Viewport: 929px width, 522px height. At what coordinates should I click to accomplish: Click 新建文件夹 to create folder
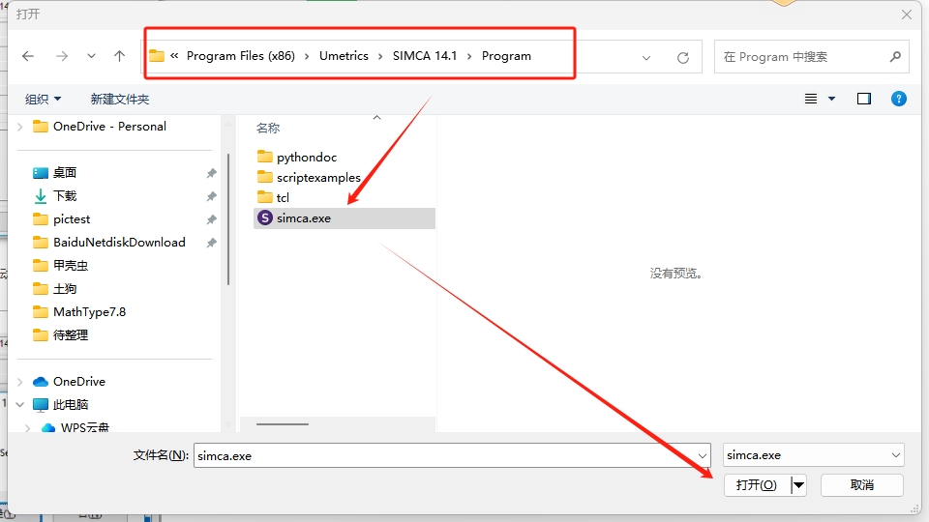coord(119,99)
